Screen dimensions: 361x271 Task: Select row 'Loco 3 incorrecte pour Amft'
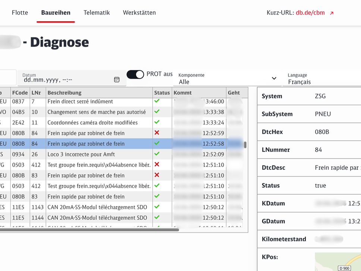tap(121, 155)
